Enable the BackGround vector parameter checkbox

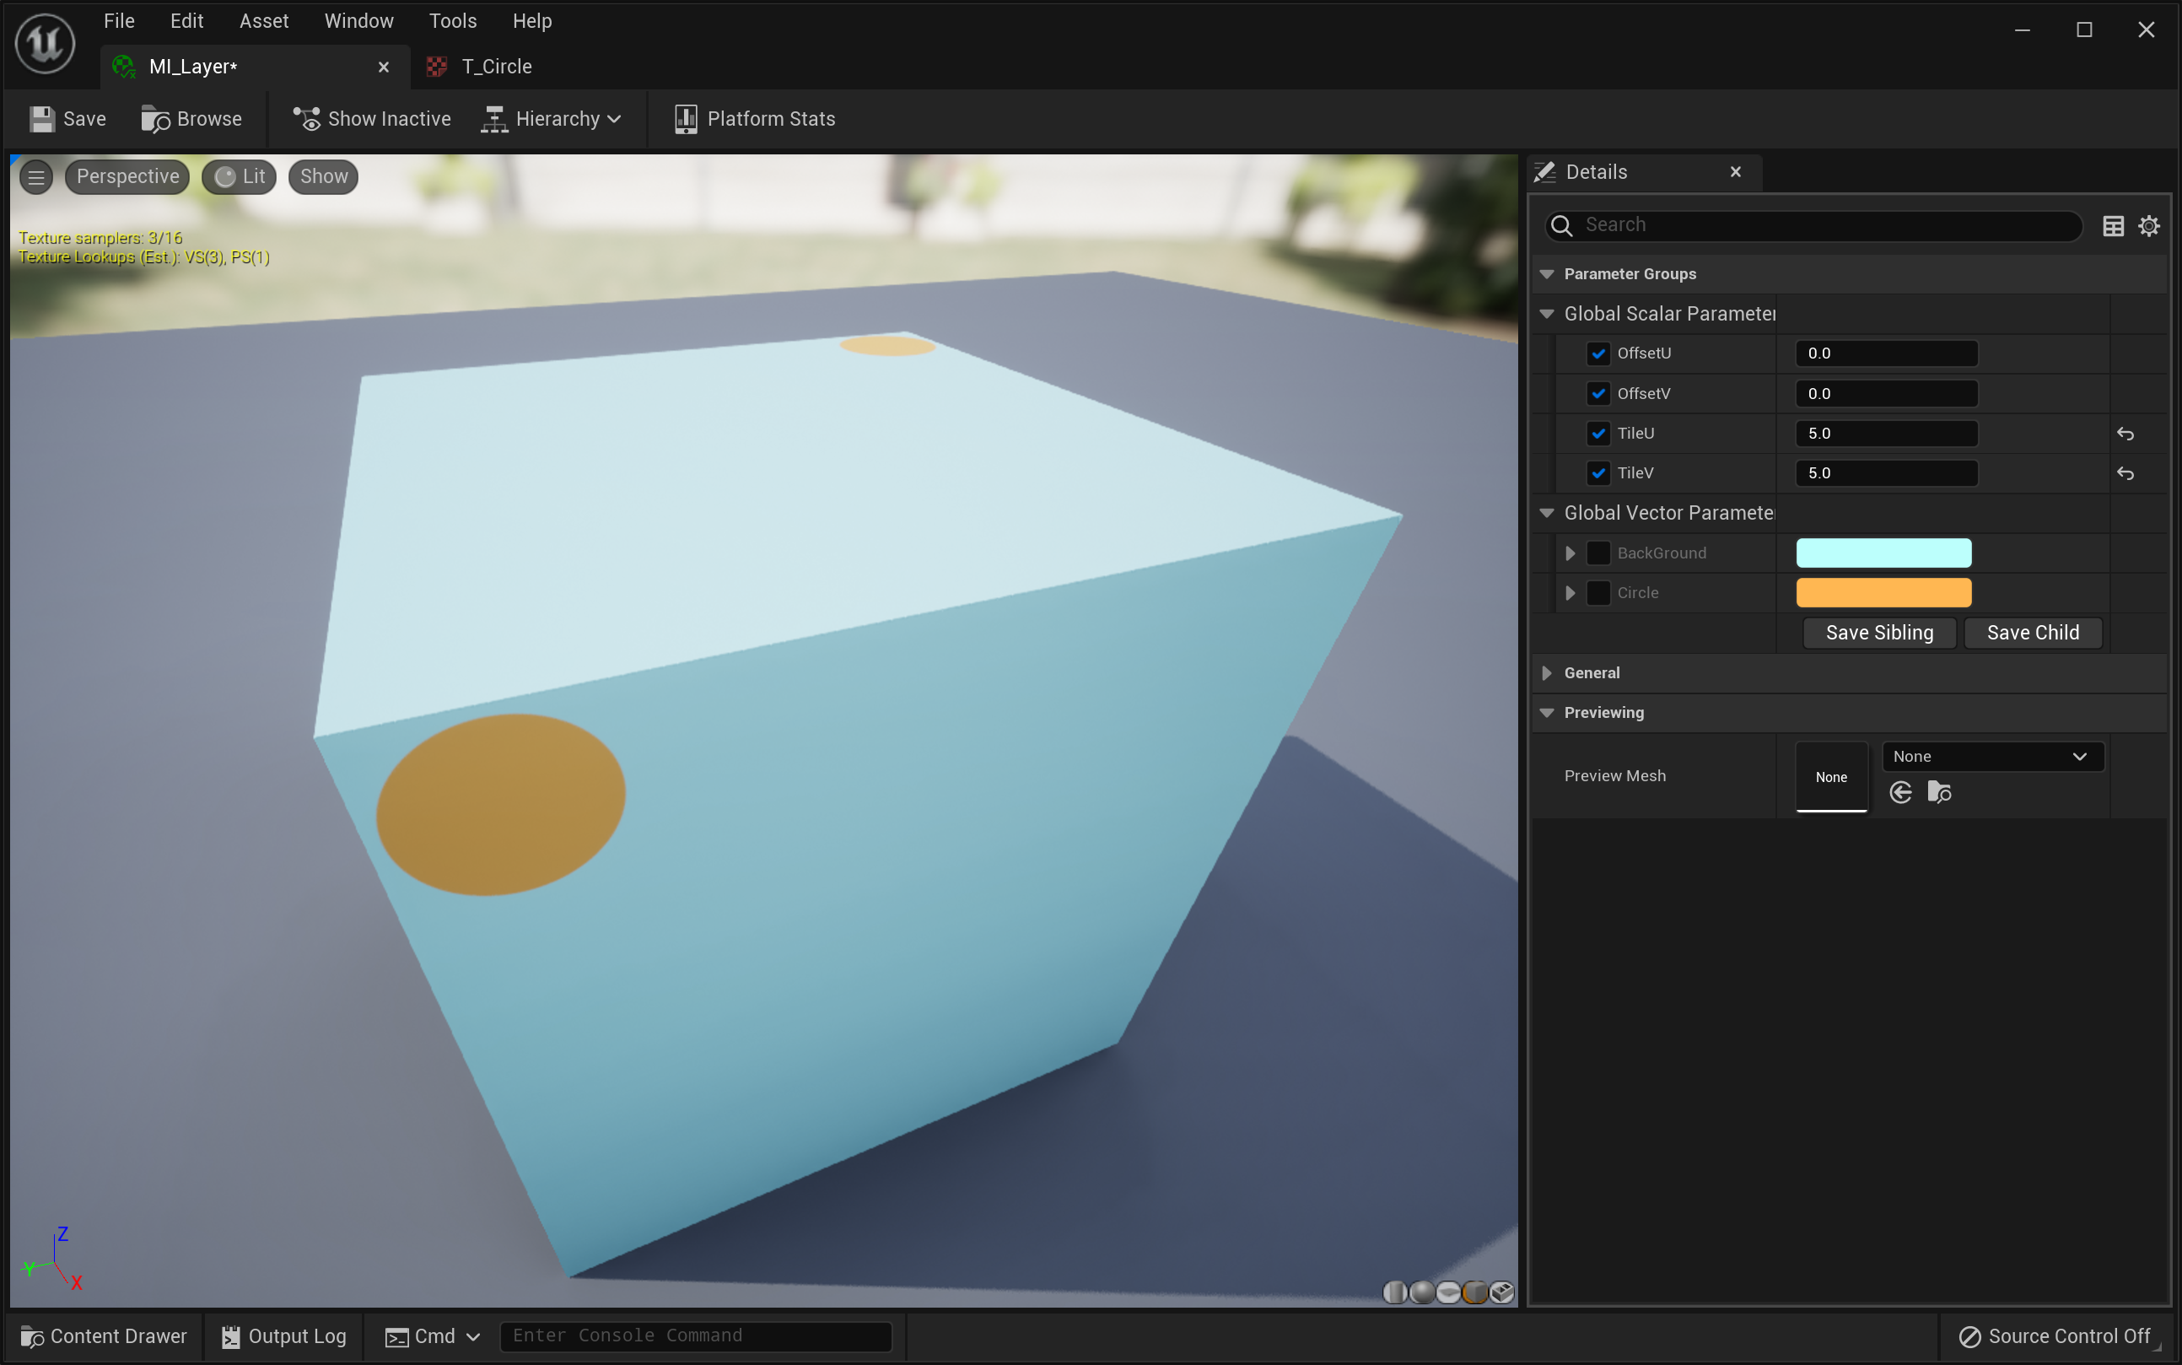[x=1598, y=553]
